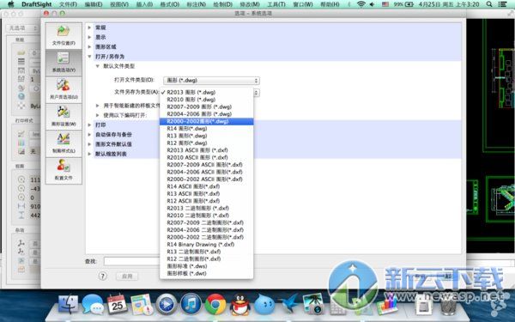The image size is (515, 322).
Task: Choose highlighted R2000-2002 图形(*.dwg) option
Action: [206, 121]
